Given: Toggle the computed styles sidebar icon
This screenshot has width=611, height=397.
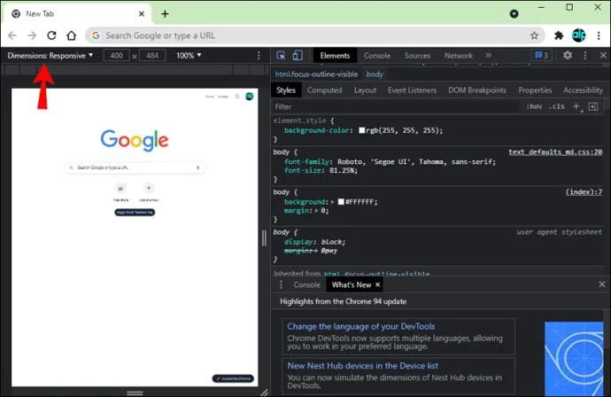Looking at the screenshot, I should tap(593, 106).
